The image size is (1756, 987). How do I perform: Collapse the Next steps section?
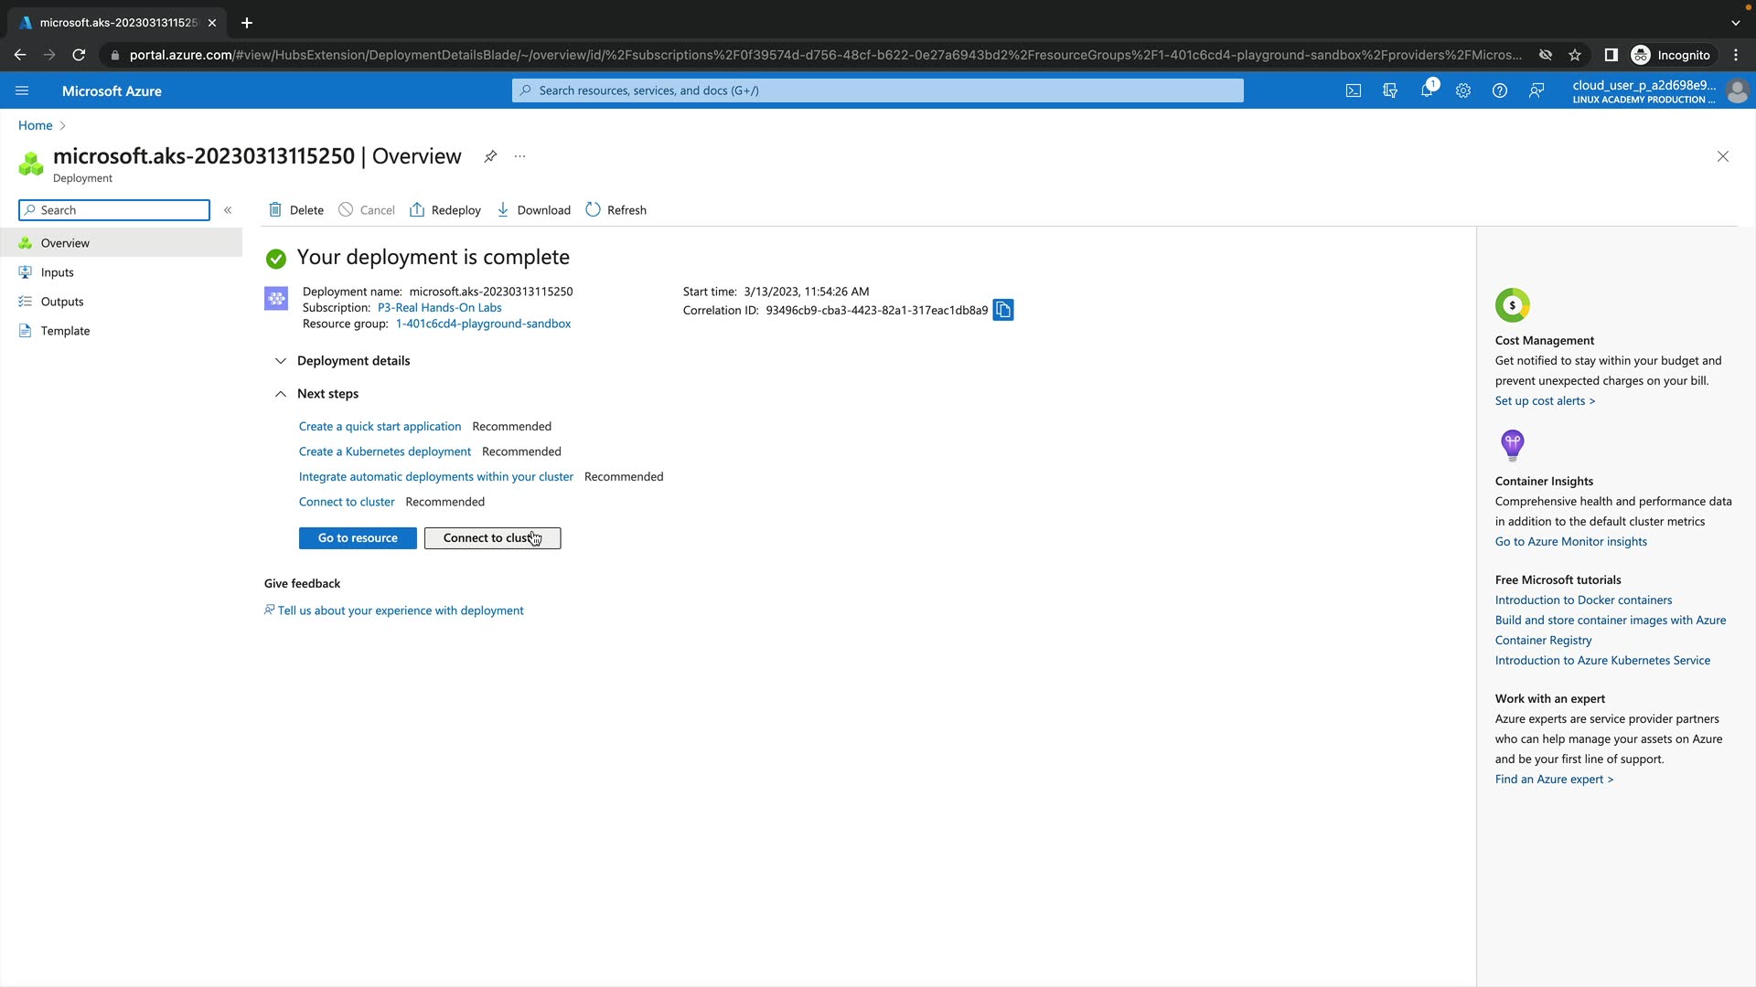click(x=281, y=394)
